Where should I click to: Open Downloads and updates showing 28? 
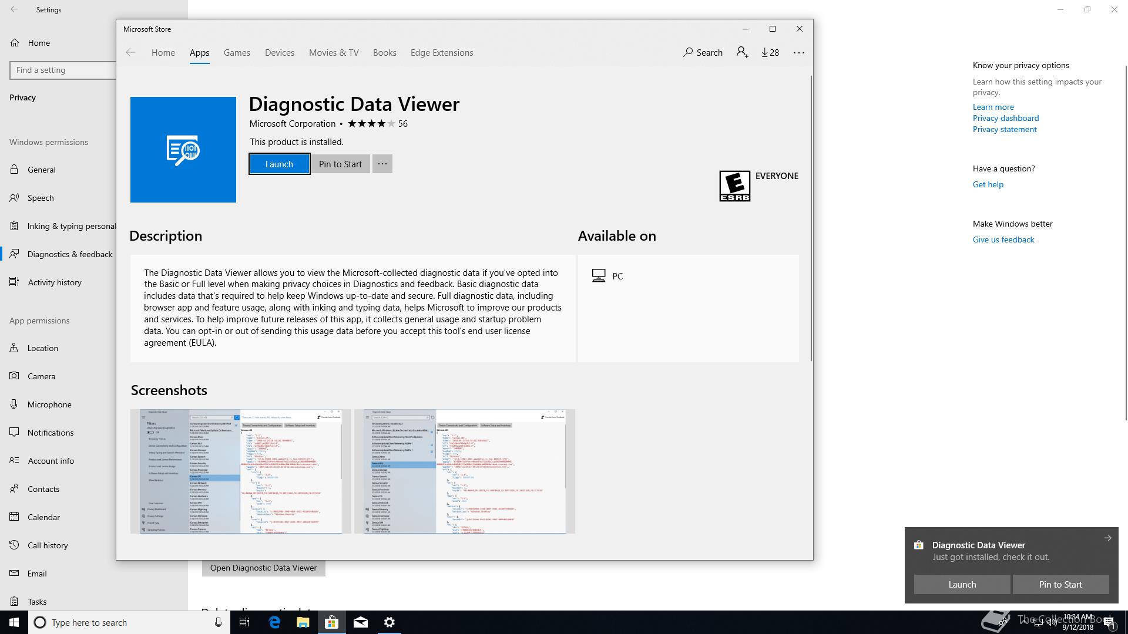pyautogui.click(x=770, y=52)
